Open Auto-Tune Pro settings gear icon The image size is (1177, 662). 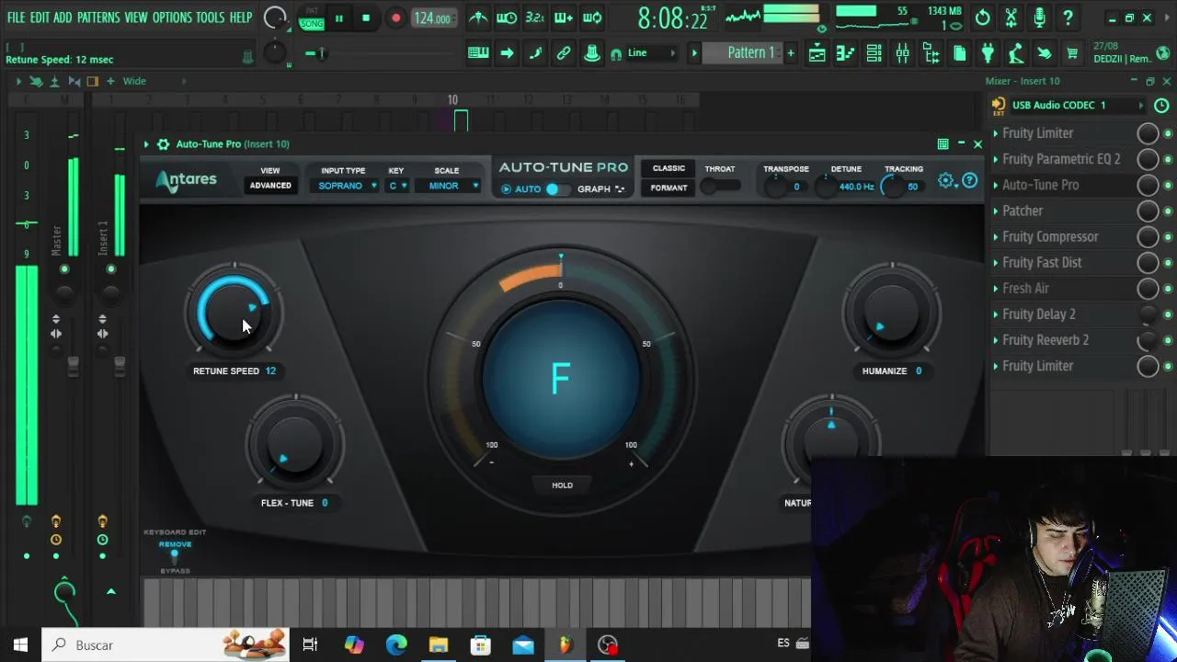pos(946,180)
